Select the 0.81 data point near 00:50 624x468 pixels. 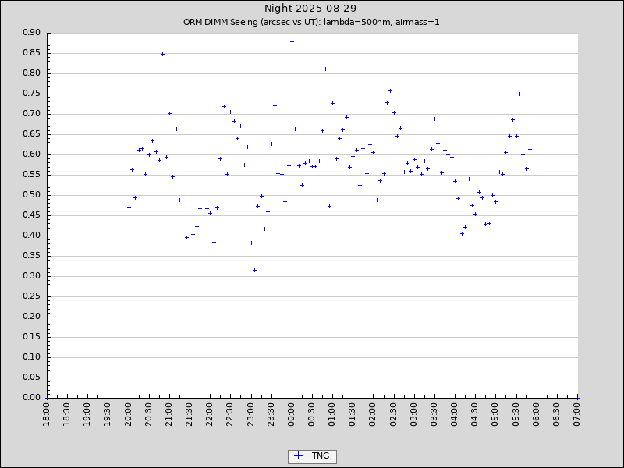[325, 69]
